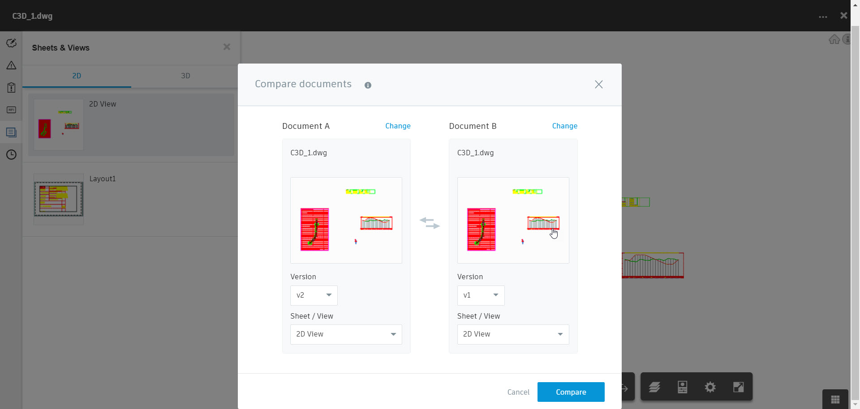
Task: Open the Layers tool in the bottom toolbar
Action: [x=654, y=387]
